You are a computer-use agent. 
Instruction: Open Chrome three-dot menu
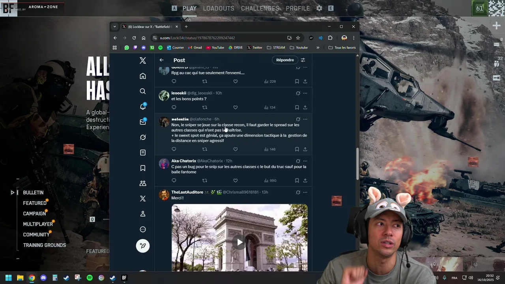pos(353,38)
